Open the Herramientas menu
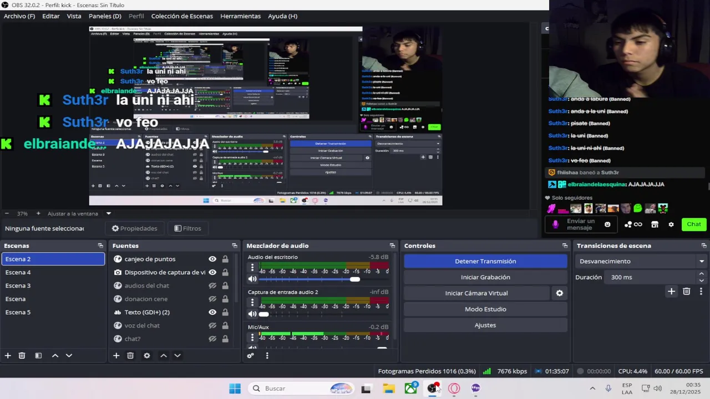Image resolution: width=710 pixels, height=399 pixels. tap(240, 16)
